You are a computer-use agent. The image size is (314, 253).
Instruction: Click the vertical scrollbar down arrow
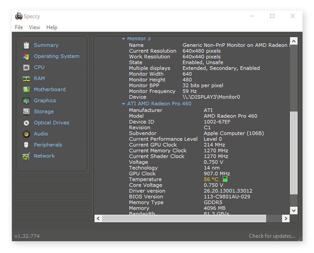tap(294, 210)
